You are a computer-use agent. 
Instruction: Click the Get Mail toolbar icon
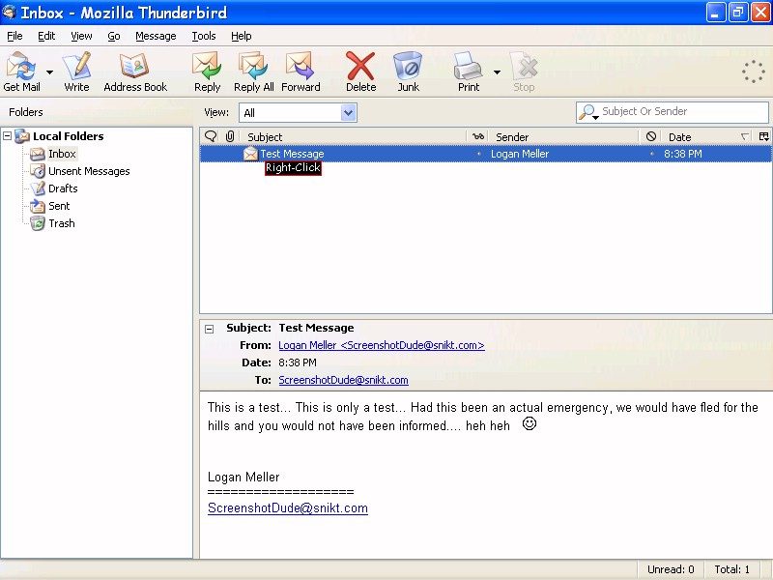(21, 72)
